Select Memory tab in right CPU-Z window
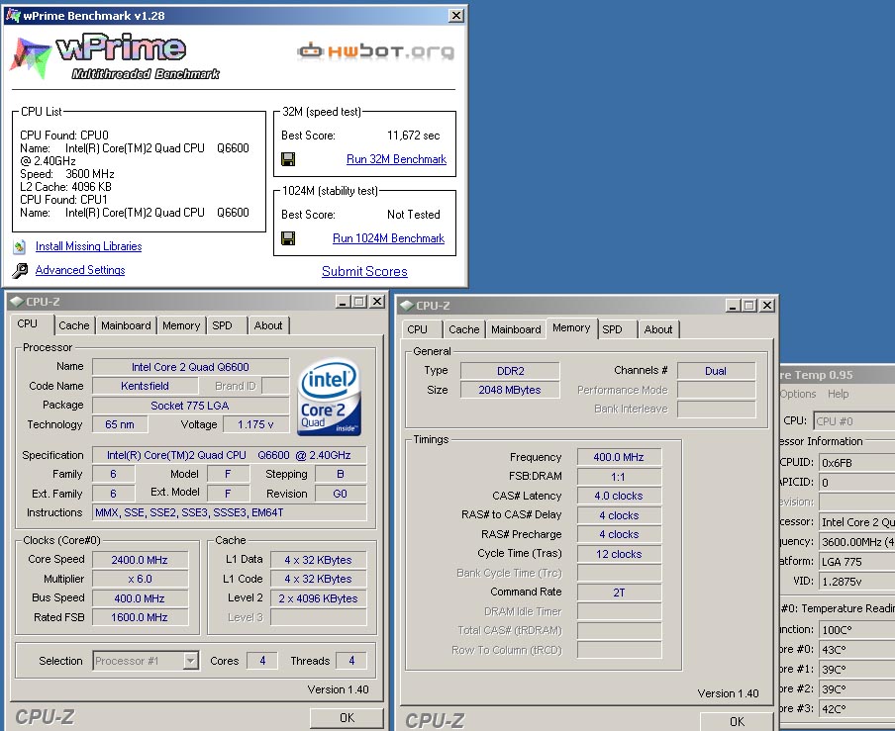 pos(571,327)
